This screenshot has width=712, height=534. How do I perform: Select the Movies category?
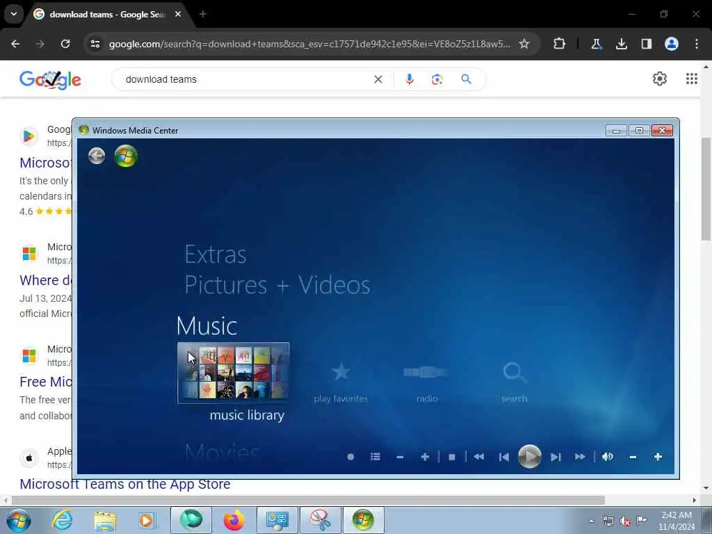pos(222,453)
